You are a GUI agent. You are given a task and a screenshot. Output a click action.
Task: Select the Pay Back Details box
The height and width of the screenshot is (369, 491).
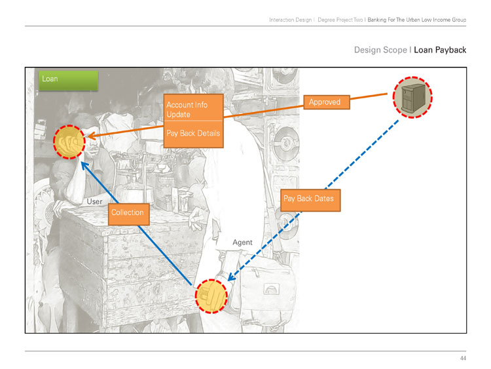pyautogui.click(x=193, y=134)
